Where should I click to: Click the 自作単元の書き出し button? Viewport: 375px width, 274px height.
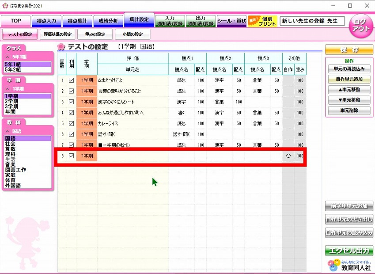349,219
